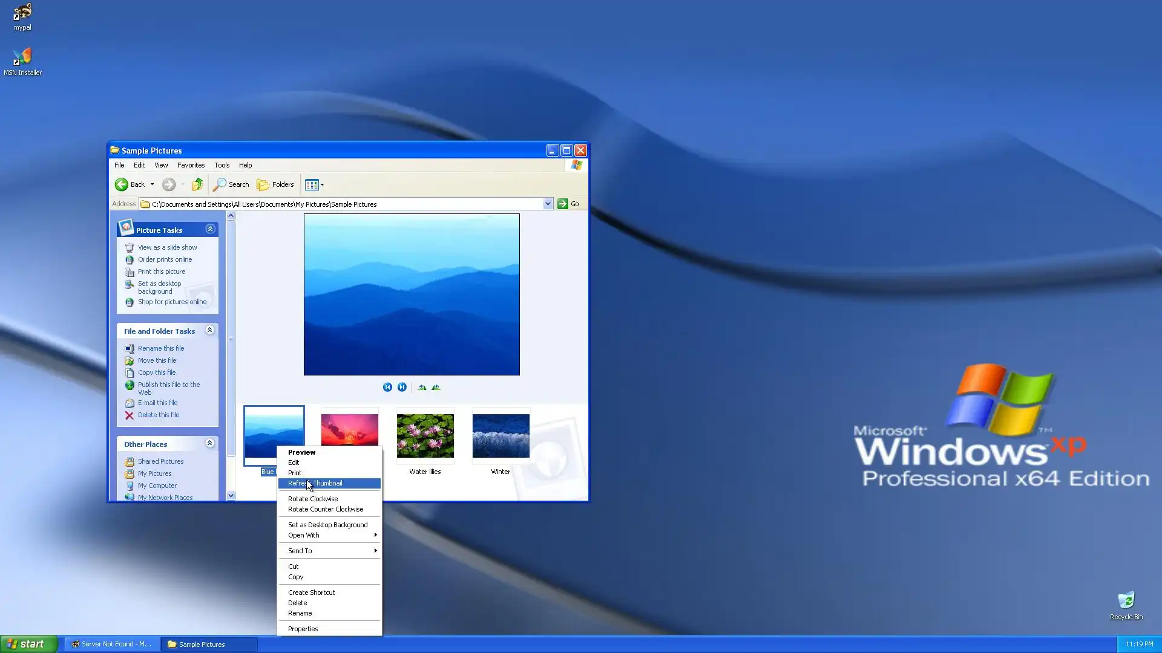This screenshot has height=653, width=1162.
Task: Select the Water lilies thumbnail
Action: coord(425,436)
